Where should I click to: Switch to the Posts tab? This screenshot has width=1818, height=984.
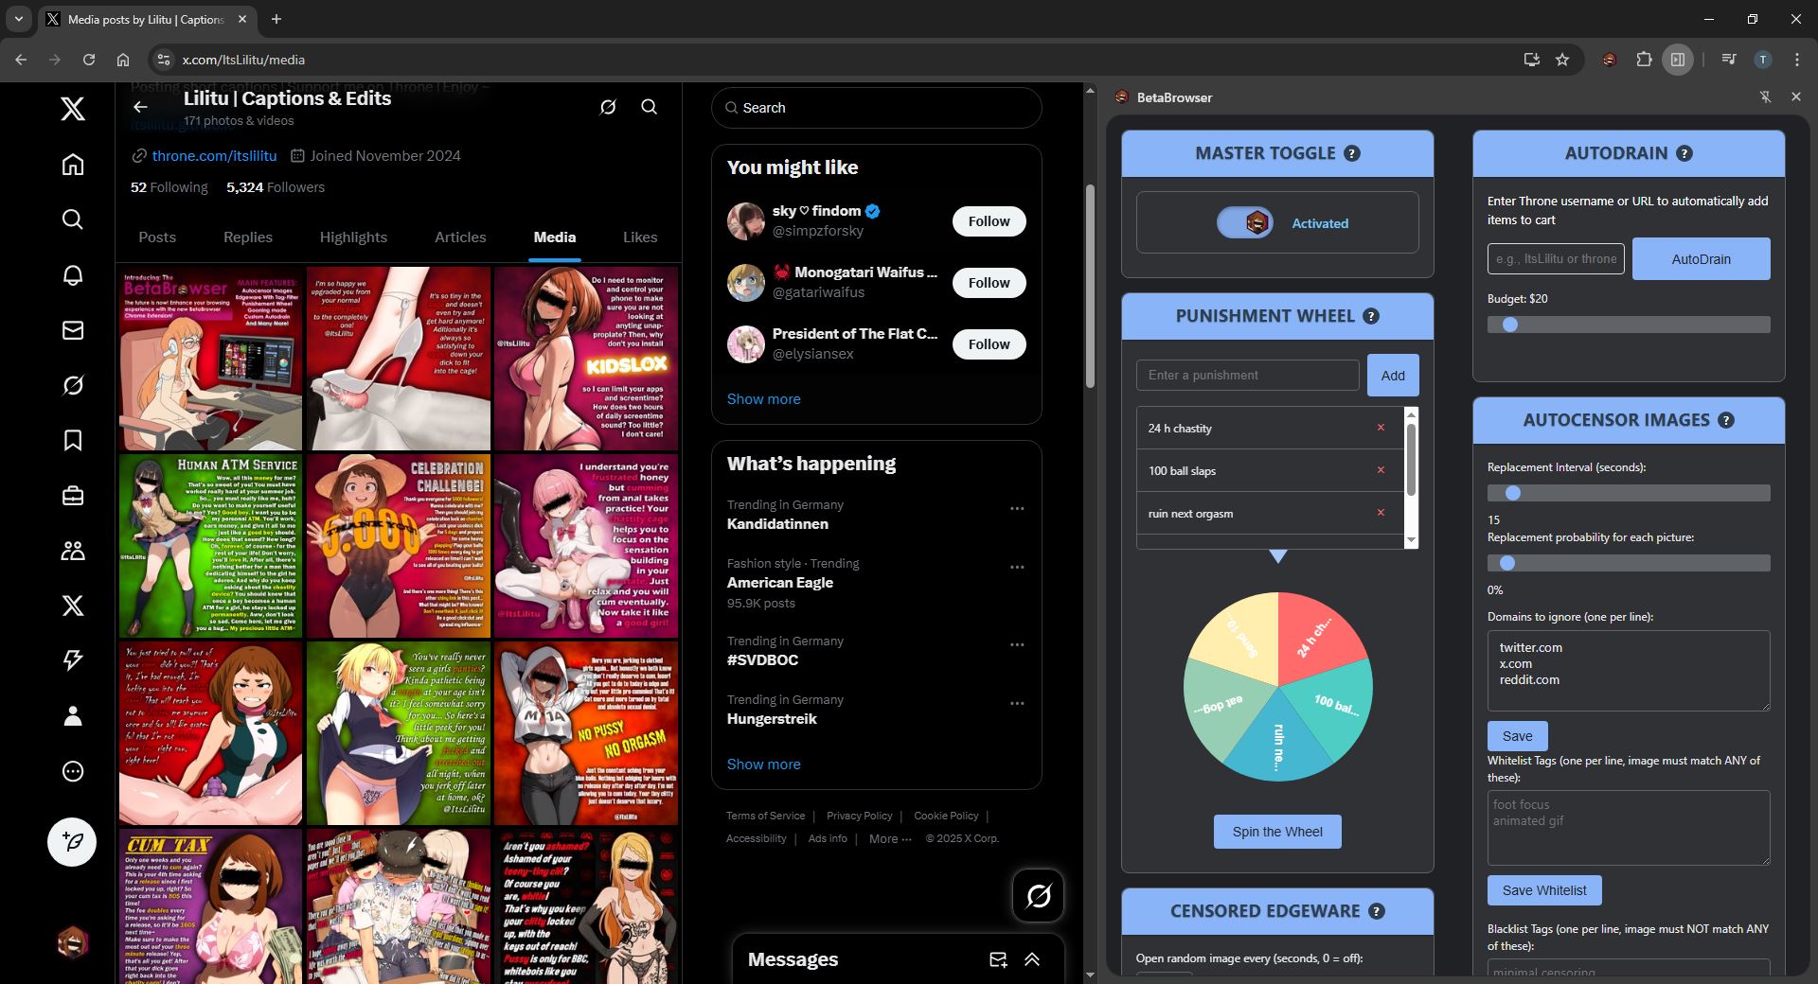(x=157, y=237)
